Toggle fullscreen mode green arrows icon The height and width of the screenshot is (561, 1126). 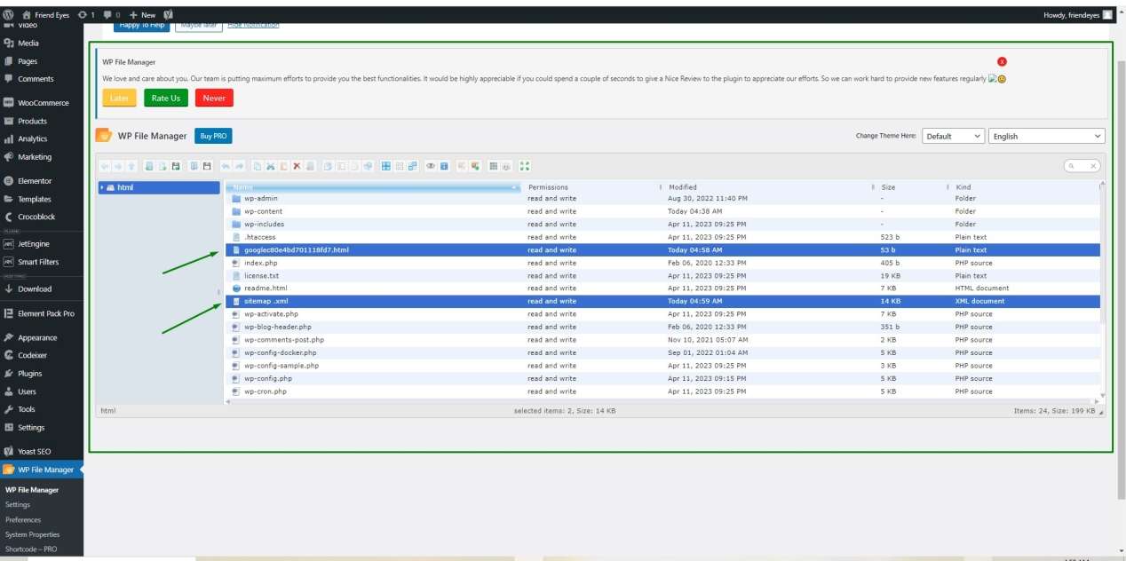point(524,166)
